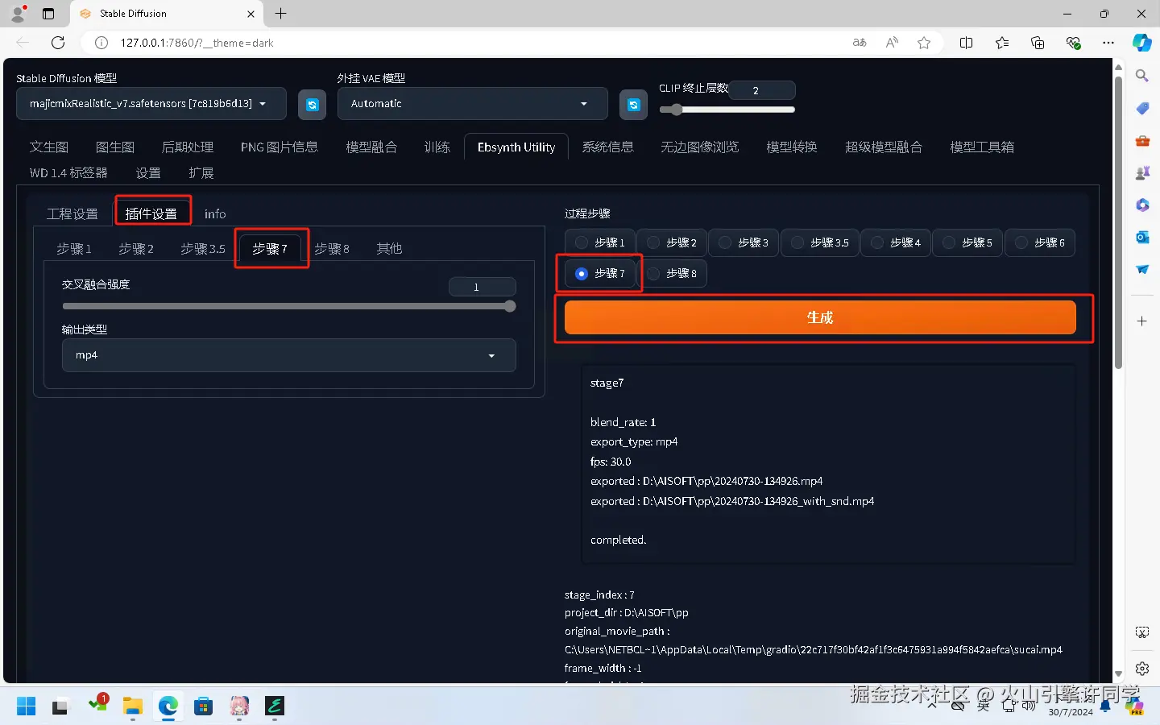Viewport: 1160px width, 725px height.
Task: Switch to 图生图 tab
Action: coord(115,147)
